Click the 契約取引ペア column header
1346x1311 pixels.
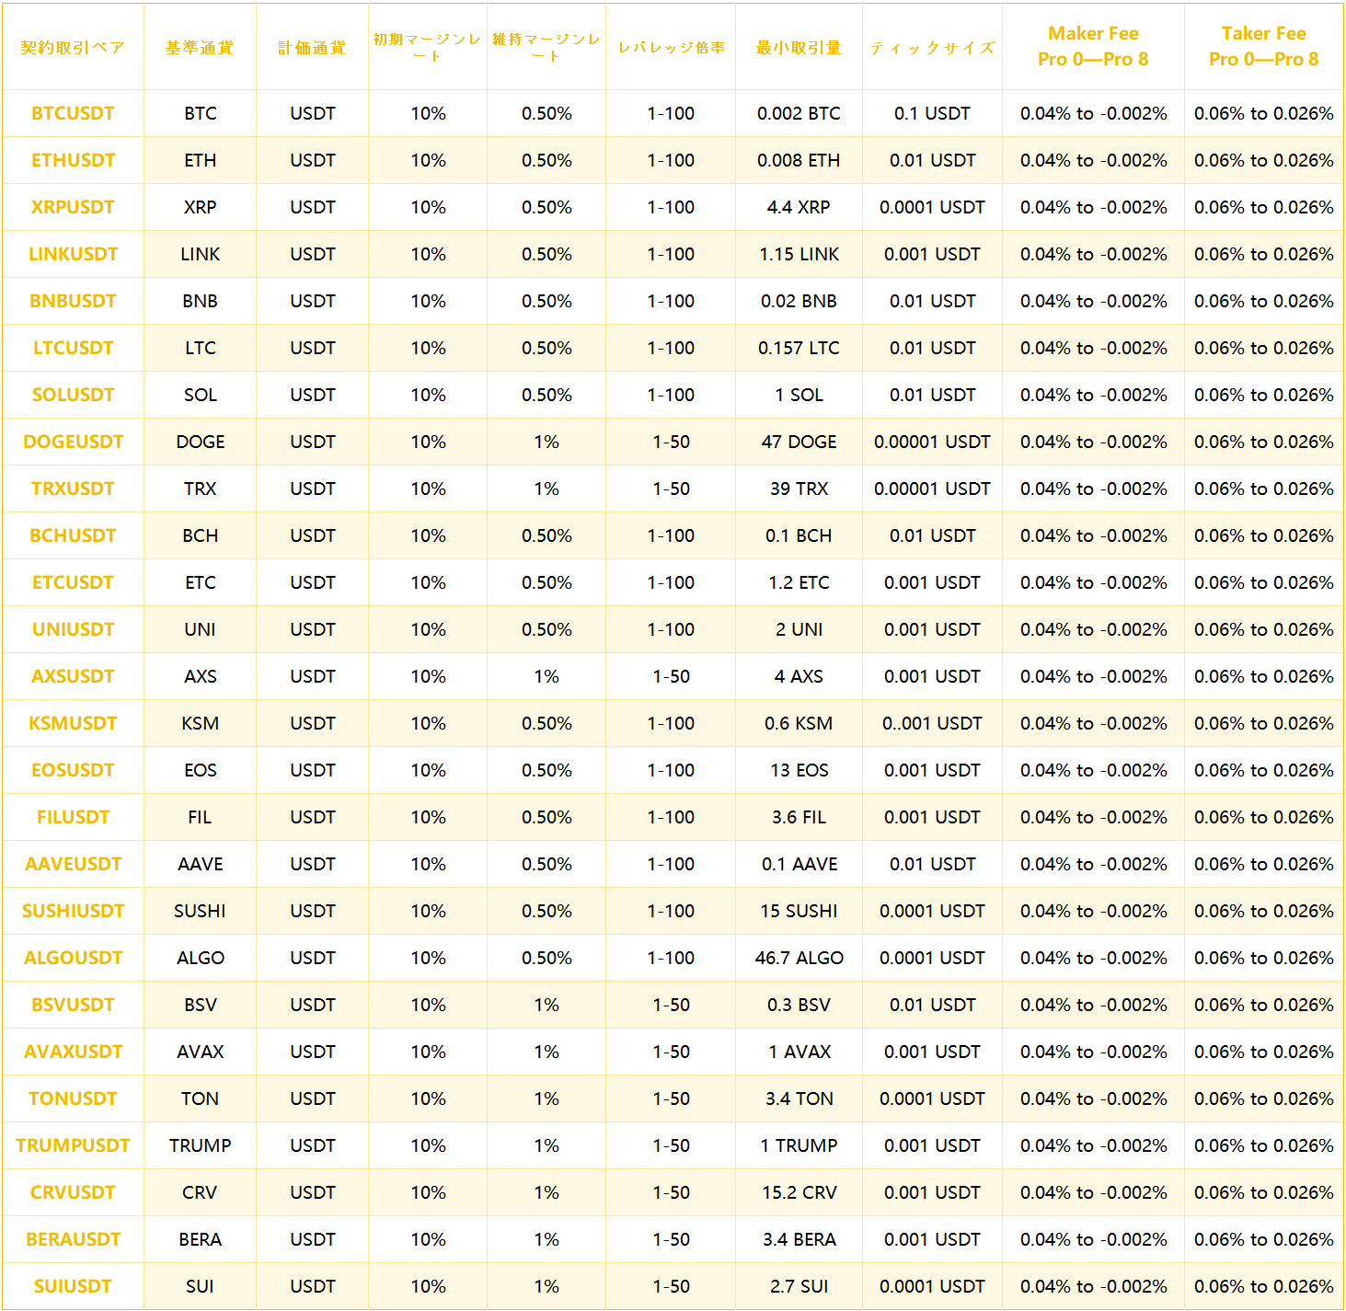73,48
